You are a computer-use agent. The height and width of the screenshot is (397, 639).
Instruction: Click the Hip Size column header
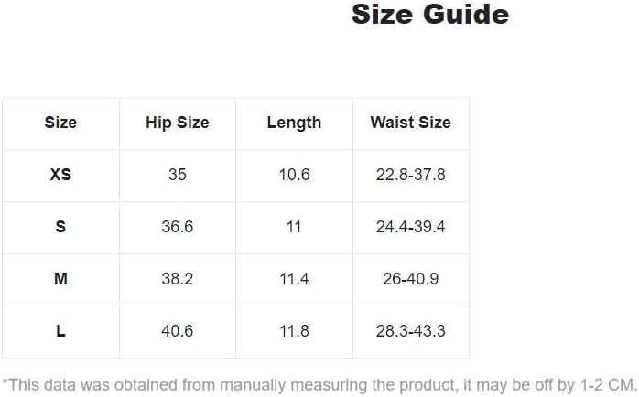coord(177,123)
